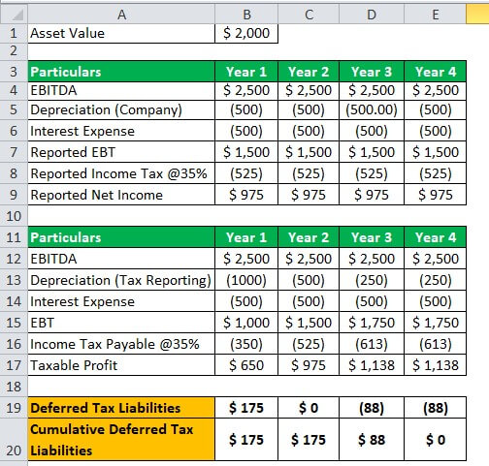The image size is (489, 466).
Task: Select column B header
Action: pyautogui.click(x=246, y=14)
